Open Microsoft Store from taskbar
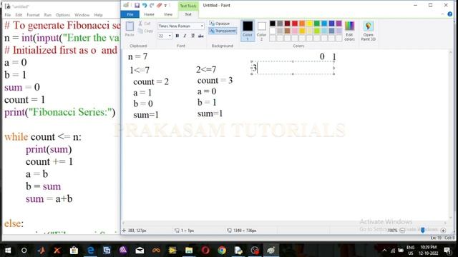Viewport: 458px width, 257px height. click(74, 251)
